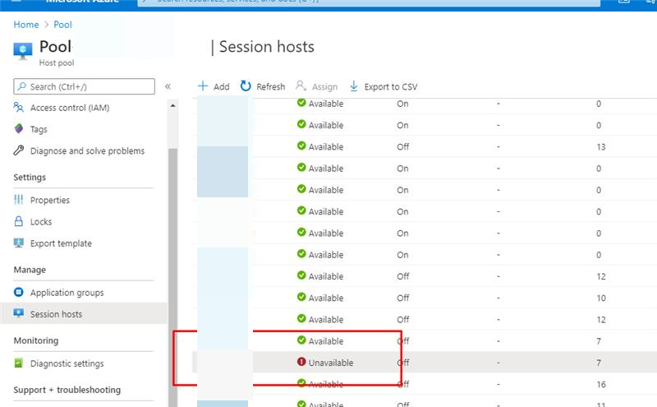Screen dimensions: 657x407
Task: Click the green check icon in the 10 row
Action: coord(301,297)
